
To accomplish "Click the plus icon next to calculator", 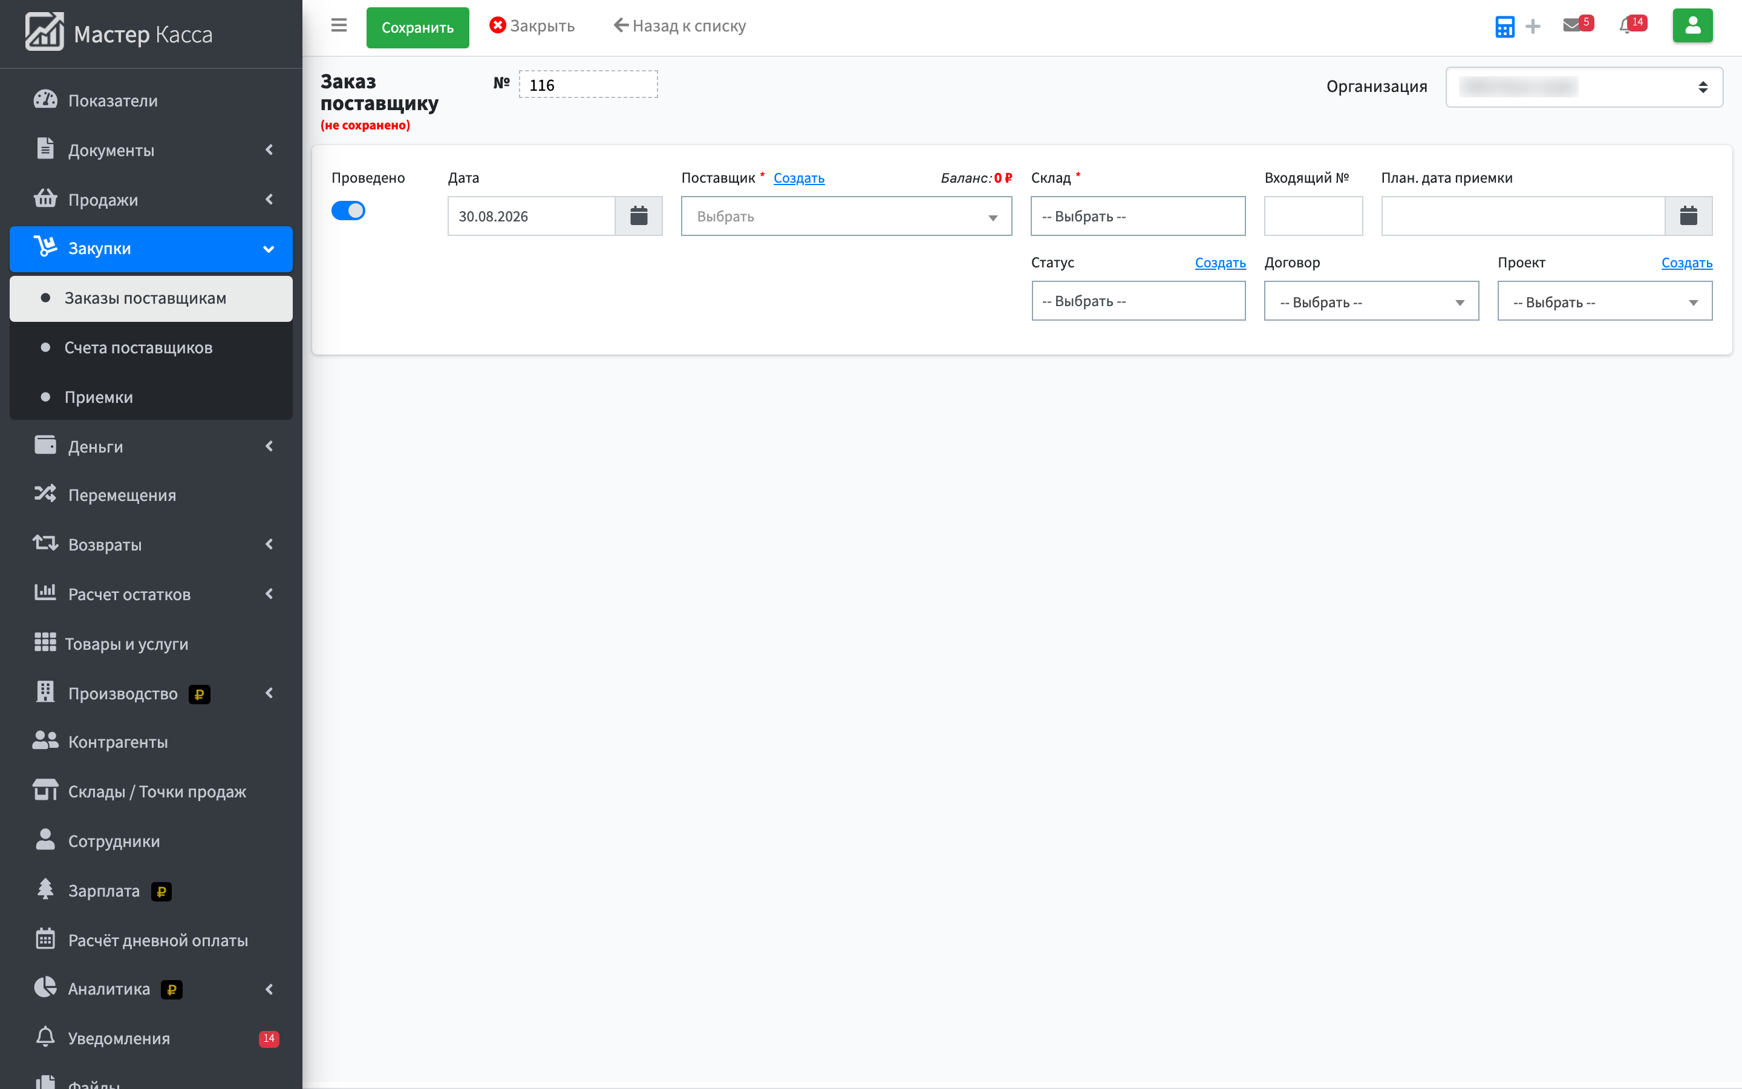I will click(x=1533, y=27).
